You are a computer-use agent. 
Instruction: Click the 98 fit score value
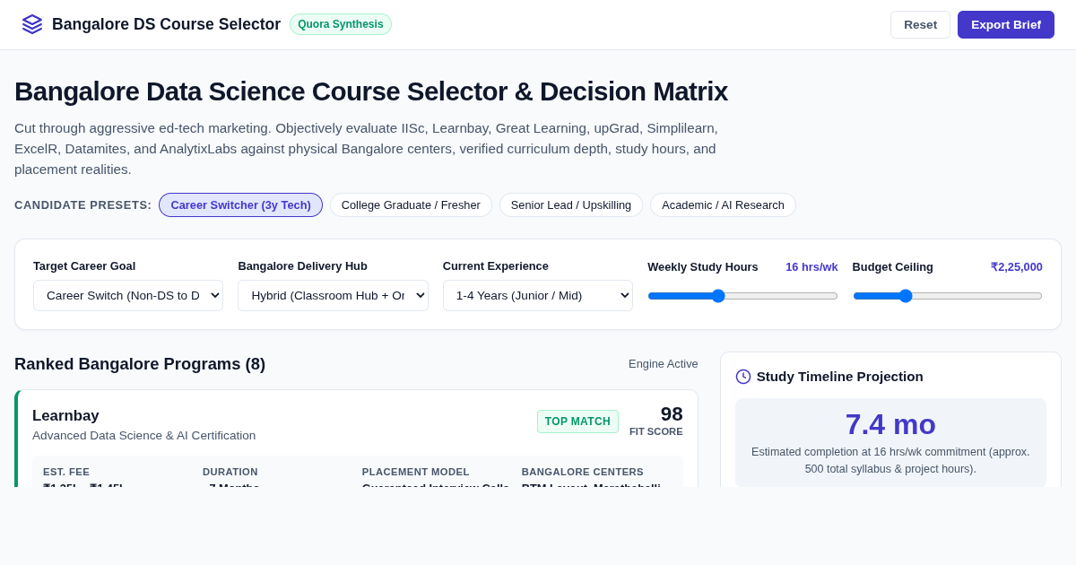(672, 414)
